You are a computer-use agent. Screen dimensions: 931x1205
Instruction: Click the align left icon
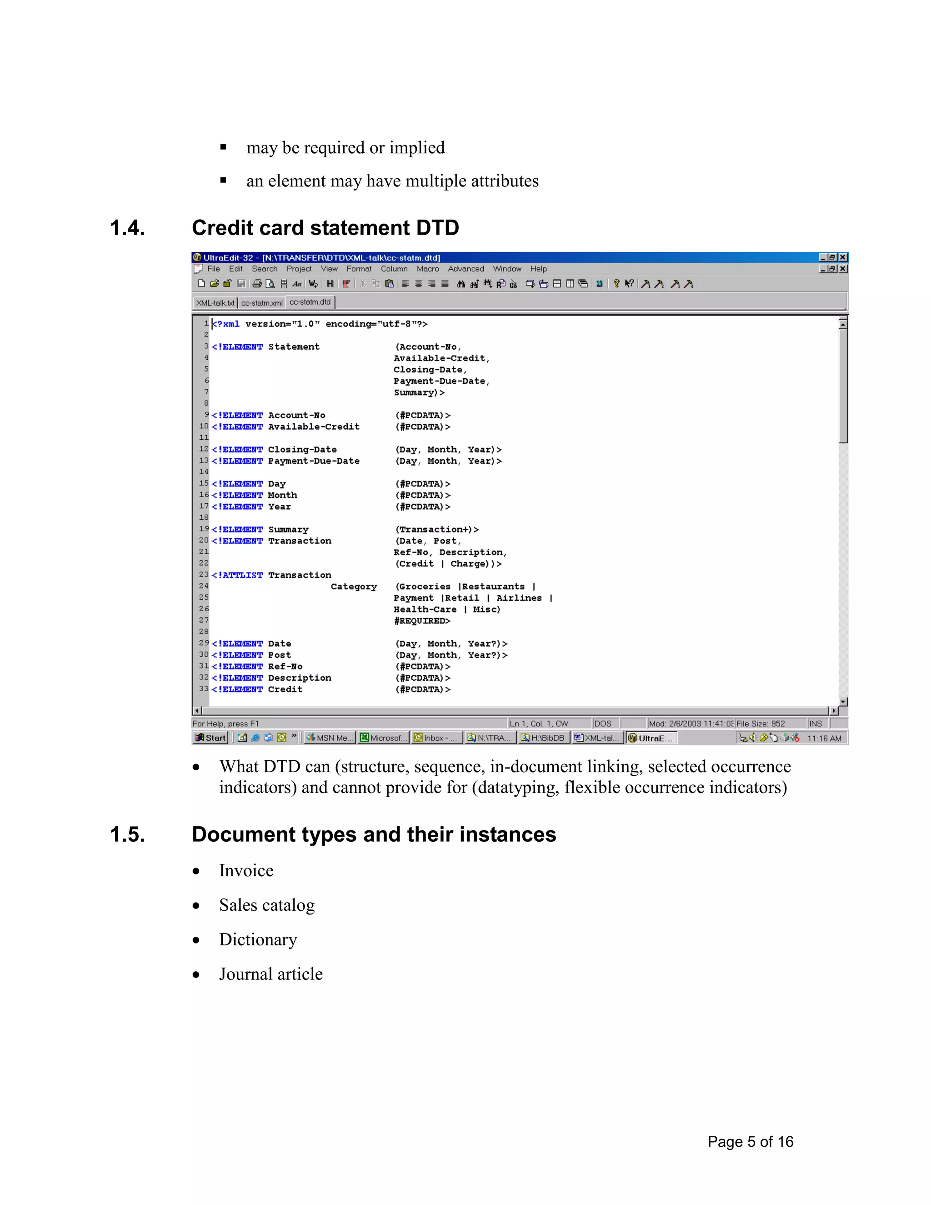click(x=405, y=284)
